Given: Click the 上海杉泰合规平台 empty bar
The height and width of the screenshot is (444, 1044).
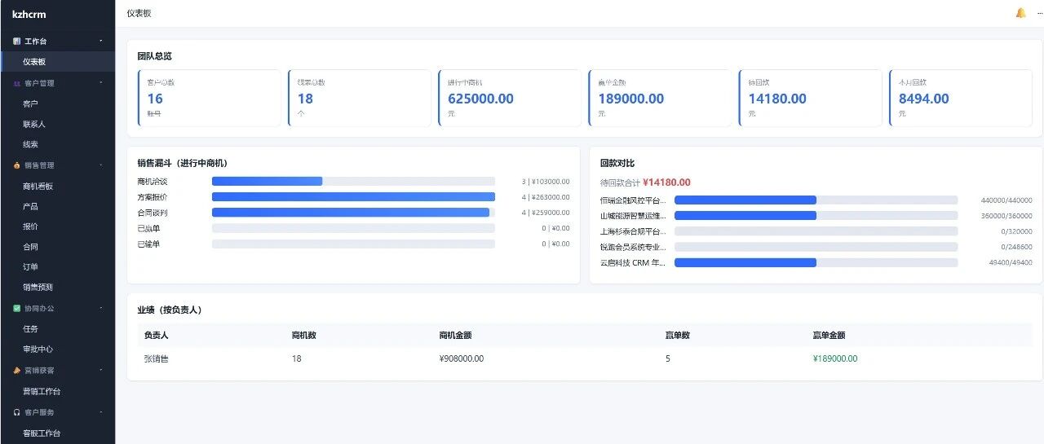Looking at the screenshot, I should [x=816, y=231].
